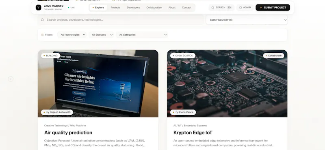This screenshot has width=325, height=150.
Task: Click the Sort dropdown chevron arrow
Action: (x=285, y=20)
